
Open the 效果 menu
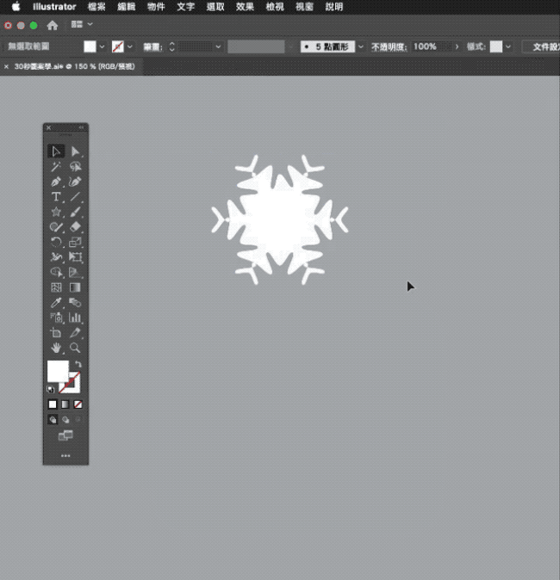[x=245, y=7]
